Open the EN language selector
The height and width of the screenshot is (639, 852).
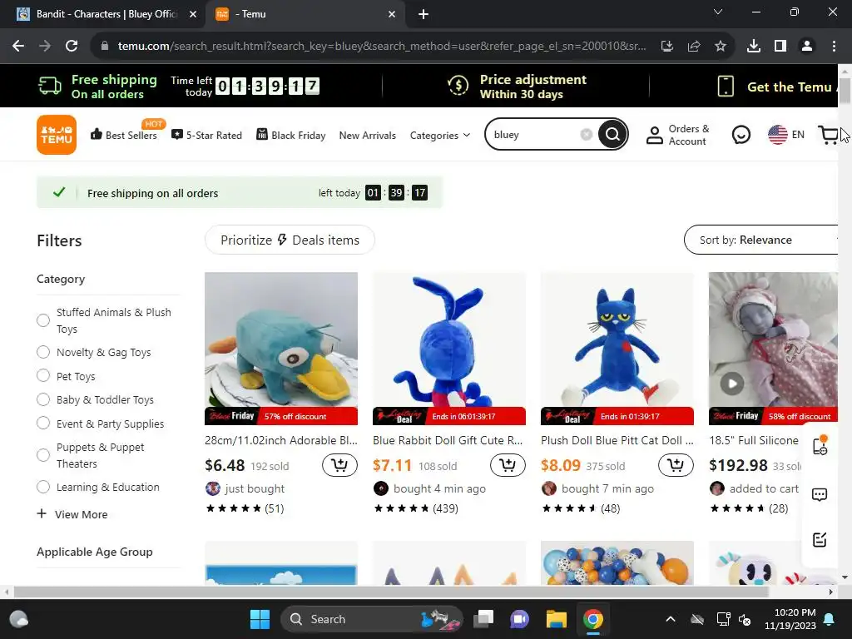coord(786,135)
